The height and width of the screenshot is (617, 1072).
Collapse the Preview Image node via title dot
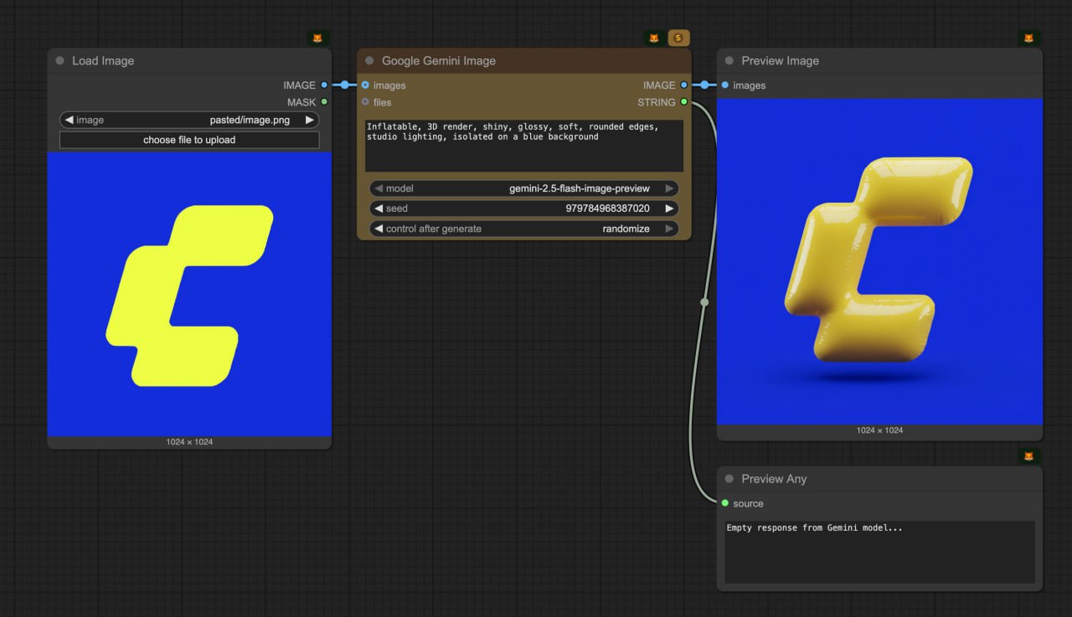729,61
